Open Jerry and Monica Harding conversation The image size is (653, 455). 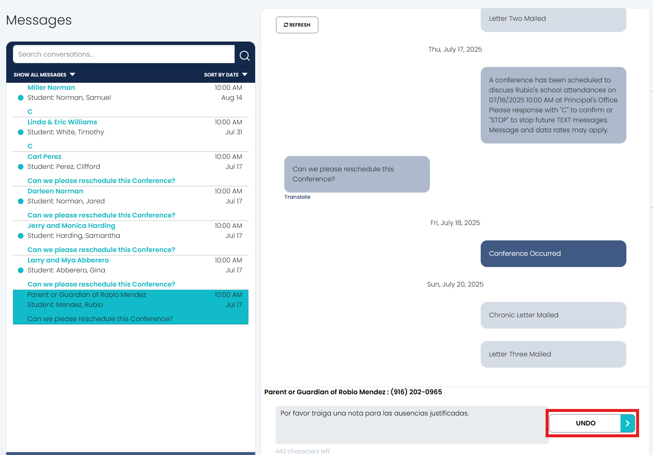click(x=71, y=226)
